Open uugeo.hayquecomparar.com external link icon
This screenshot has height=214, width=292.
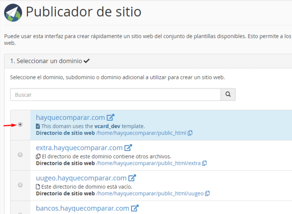(132, 178)
